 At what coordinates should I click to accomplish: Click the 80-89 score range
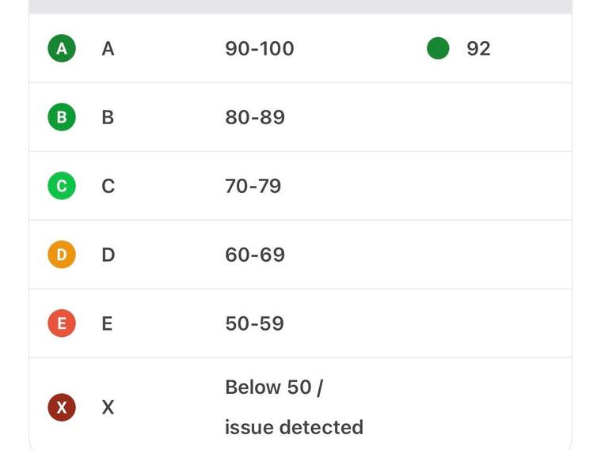pos(255,117)
